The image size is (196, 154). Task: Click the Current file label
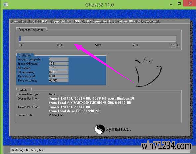tap(25, 115)
